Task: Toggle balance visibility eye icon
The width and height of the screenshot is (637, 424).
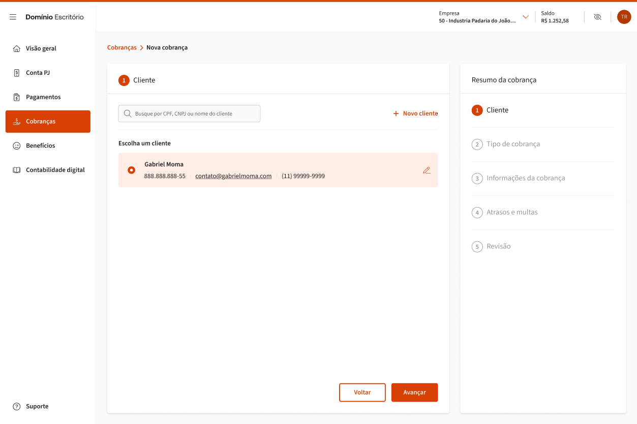Action: tap(597, 17)
